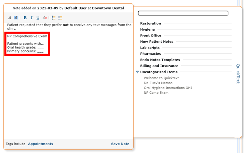Click the clear formatting icon
This screenshot has height=153, width=244.
coord(45,18)
